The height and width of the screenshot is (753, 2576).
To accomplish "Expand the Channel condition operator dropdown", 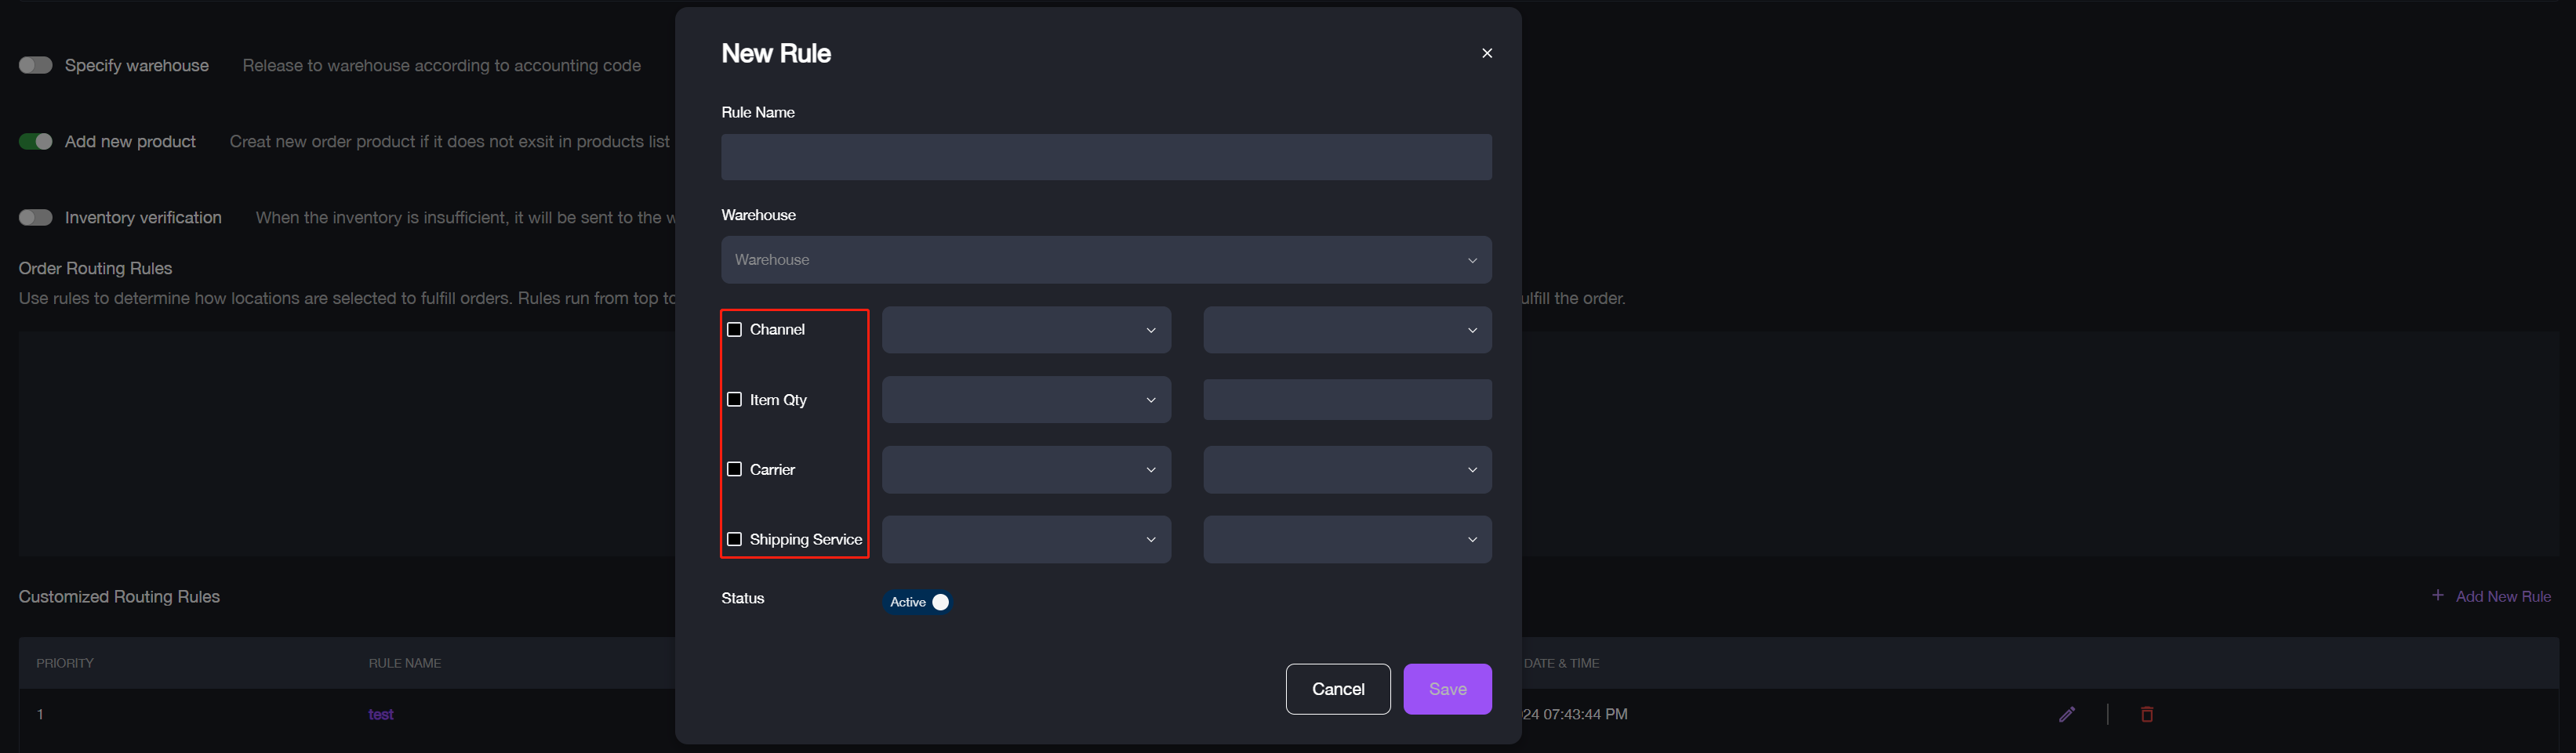I will click(1026, 330).
